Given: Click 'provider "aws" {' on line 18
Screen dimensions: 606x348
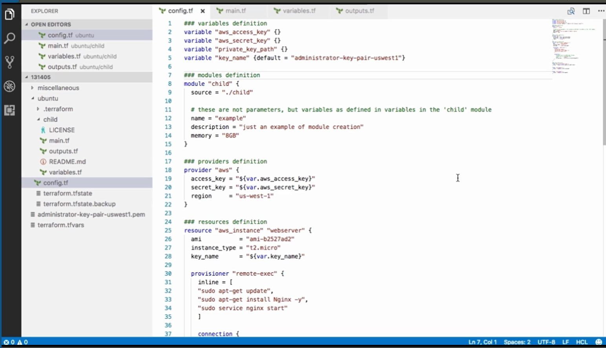Looking at the screenshot, I should [x=212, y=170].
